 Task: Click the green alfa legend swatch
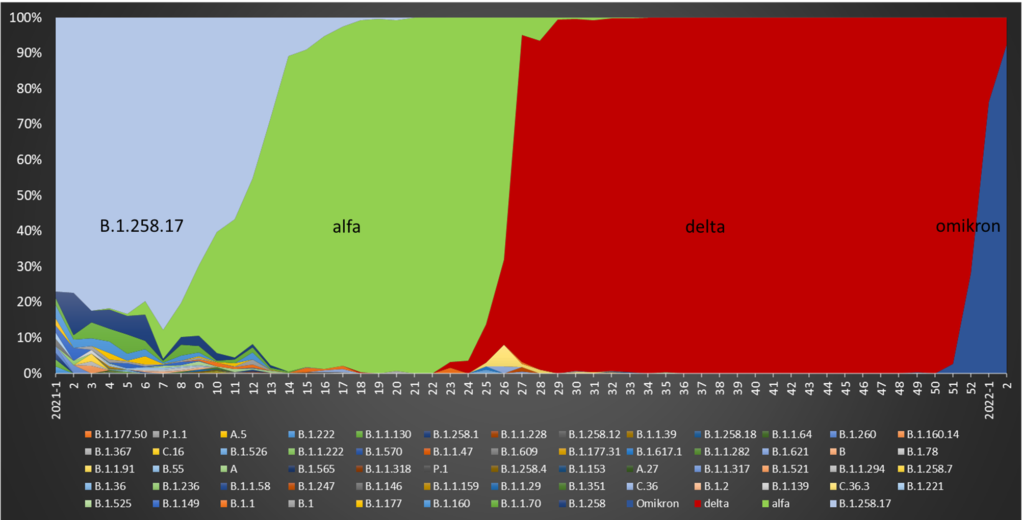pyautogui.click(x=765, y=504)
